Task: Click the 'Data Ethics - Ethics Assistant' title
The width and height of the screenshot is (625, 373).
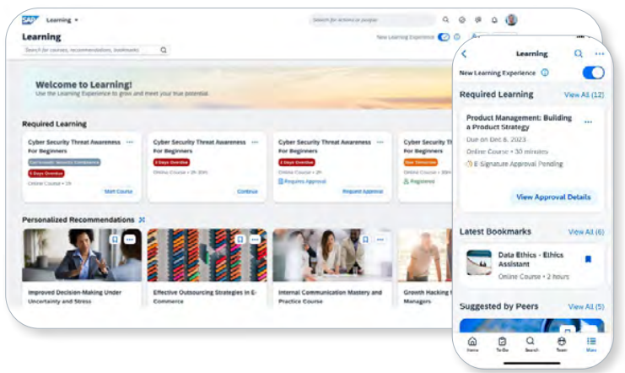Action: tap(531, 259)
